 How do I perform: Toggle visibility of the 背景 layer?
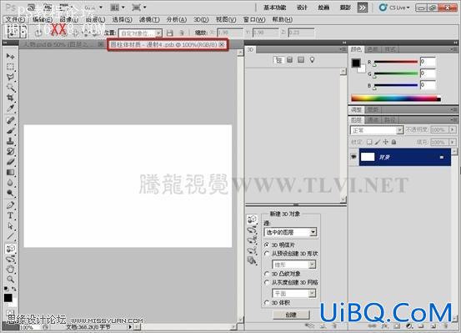point(353,157)
